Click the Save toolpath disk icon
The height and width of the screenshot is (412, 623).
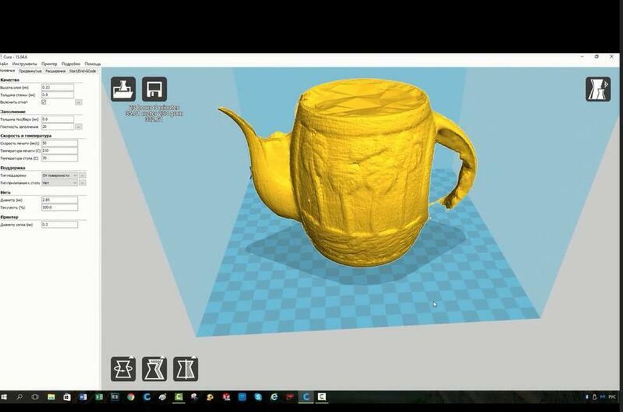tap(154, 89)
